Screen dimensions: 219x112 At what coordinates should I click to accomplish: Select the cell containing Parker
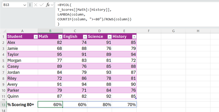tap(22, 90)
